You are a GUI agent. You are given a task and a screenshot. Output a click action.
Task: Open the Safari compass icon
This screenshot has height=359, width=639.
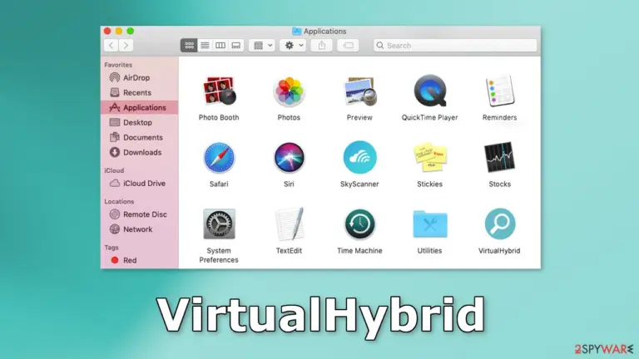[x=219, y=158]
